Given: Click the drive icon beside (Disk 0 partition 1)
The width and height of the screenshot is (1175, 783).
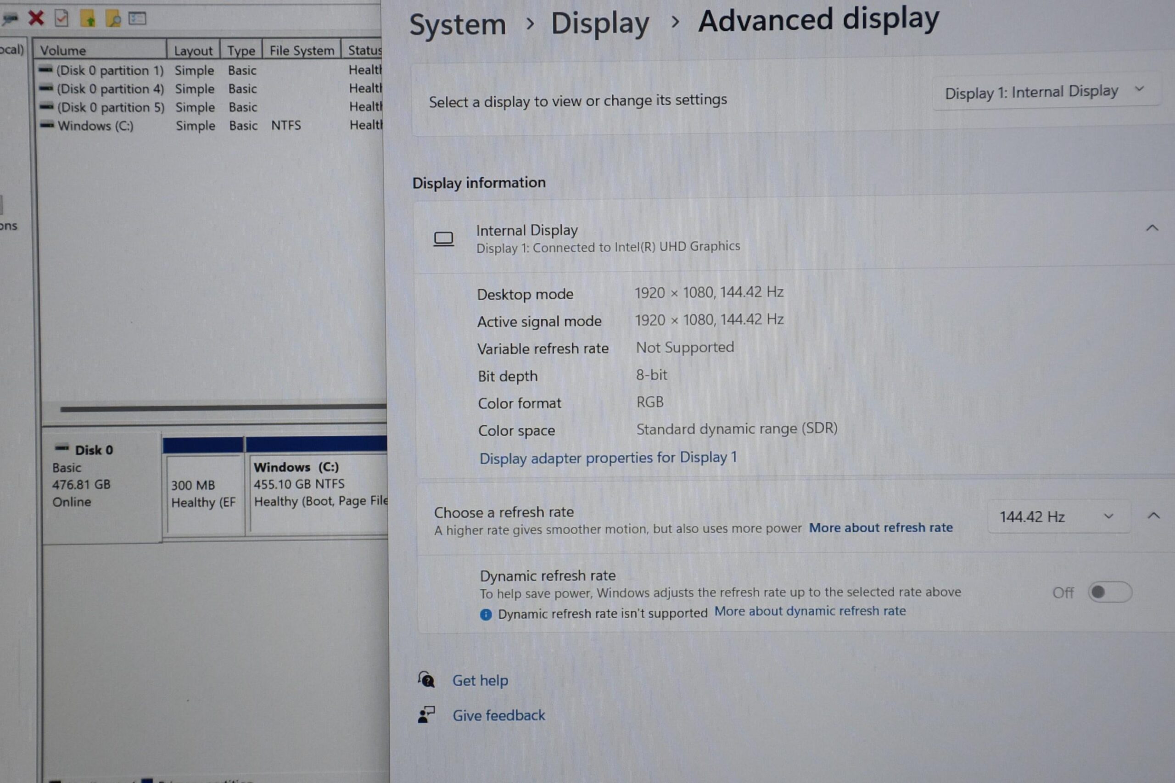Looking at the screenshot, I should click(x=46, y=69).
